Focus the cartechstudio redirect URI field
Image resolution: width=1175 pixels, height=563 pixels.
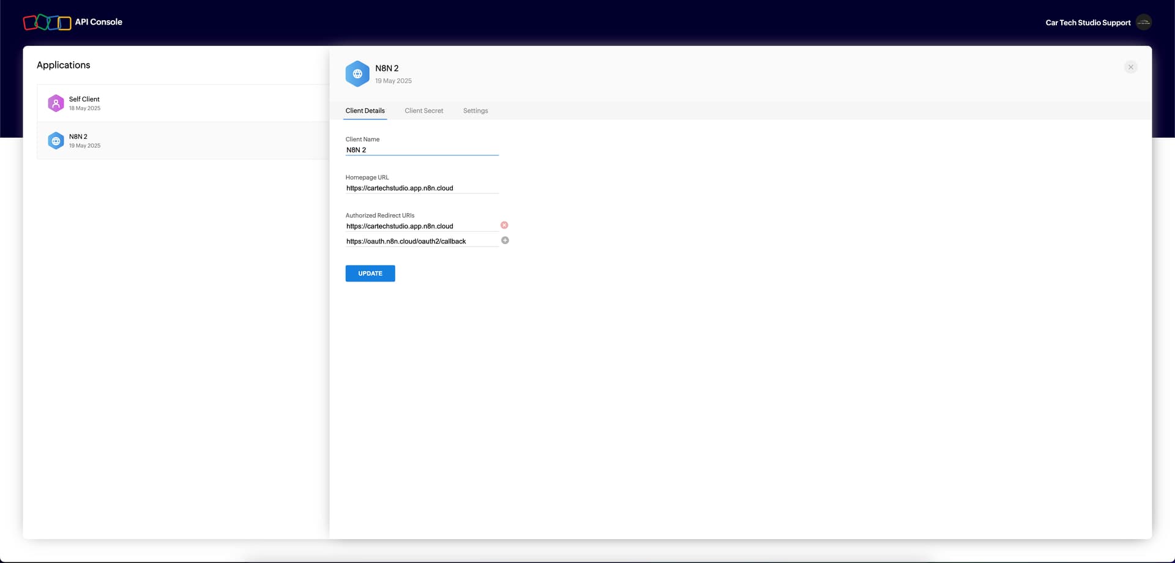422,226
